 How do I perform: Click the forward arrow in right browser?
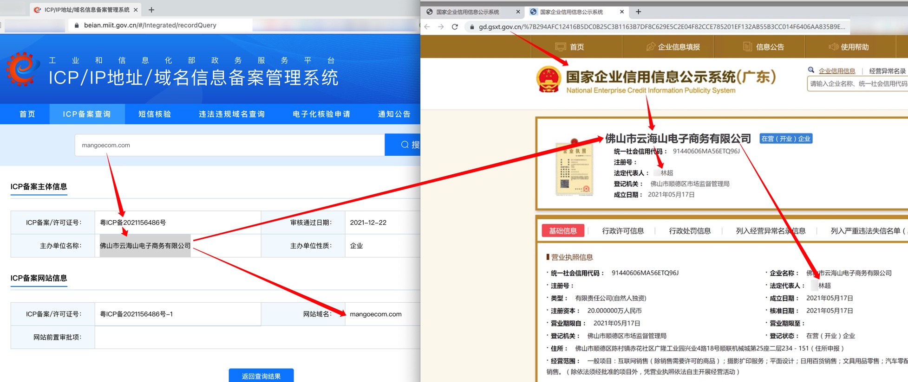(441, 27)
